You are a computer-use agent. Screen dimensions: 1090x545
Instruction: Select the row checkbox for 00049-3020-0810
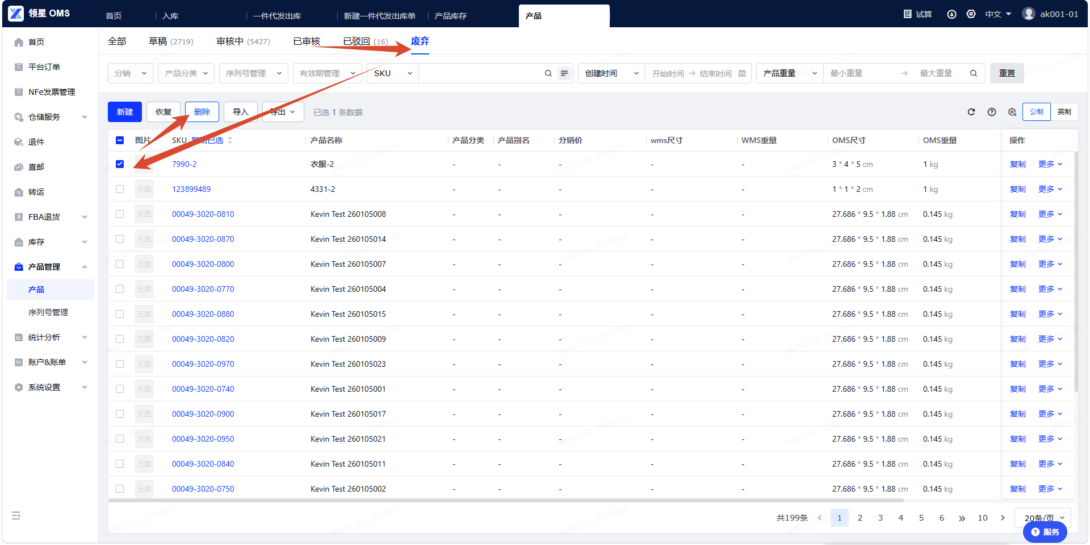point(120,214)
